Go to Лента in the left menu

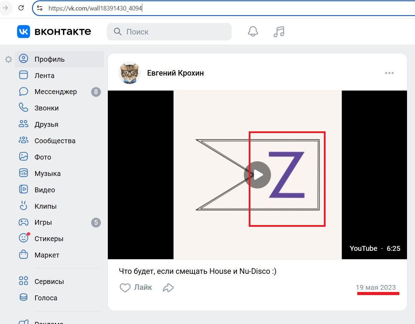click(44, 76)
